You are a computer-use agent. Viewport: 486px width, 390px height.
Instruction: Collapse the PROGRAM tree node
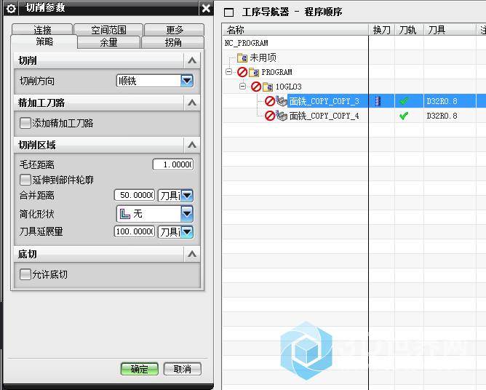click(228, 72)
